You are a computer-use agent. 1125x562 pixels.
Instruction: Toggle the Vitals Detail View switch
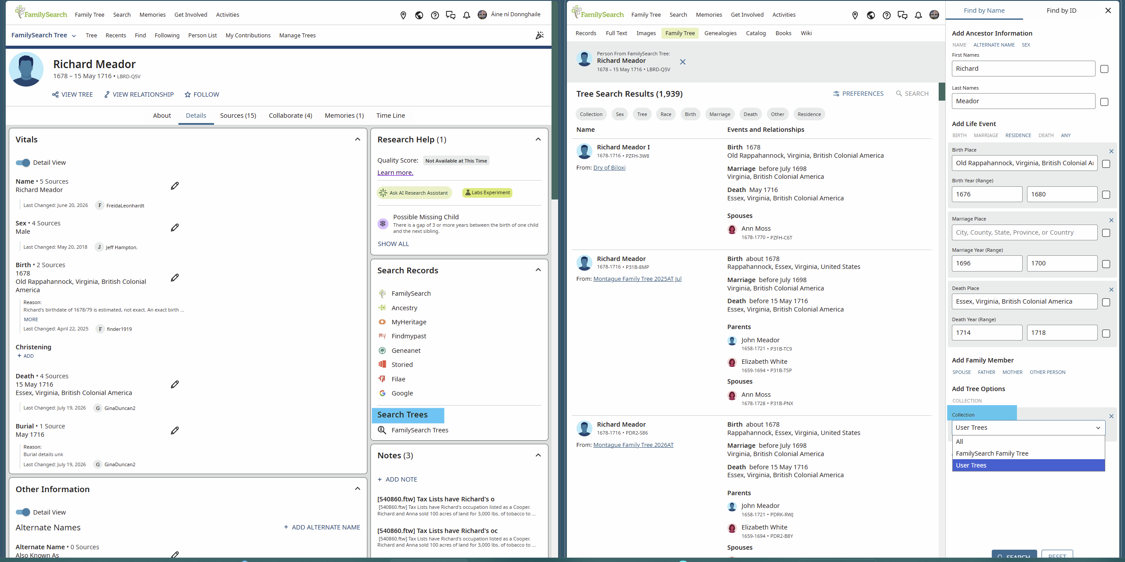point(23,163)
